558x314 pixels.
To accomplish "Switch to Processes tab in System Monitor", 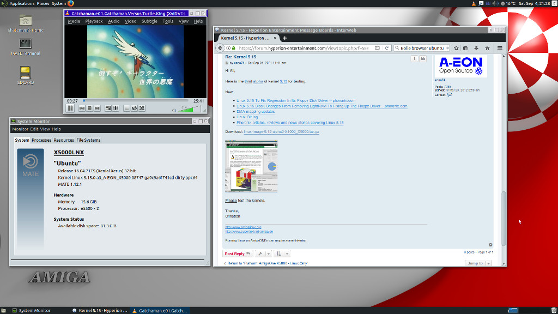I will 41,140.
